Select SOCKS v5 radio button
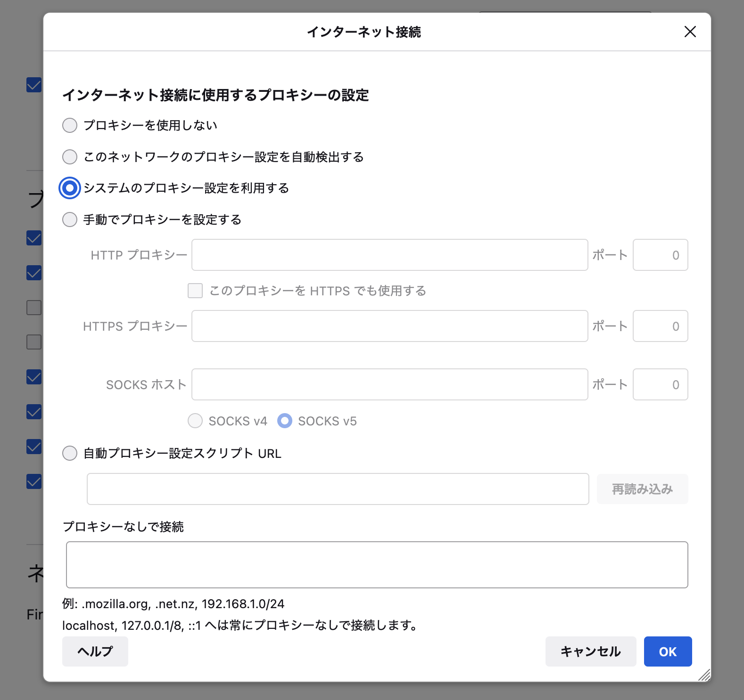 point(285,421)
